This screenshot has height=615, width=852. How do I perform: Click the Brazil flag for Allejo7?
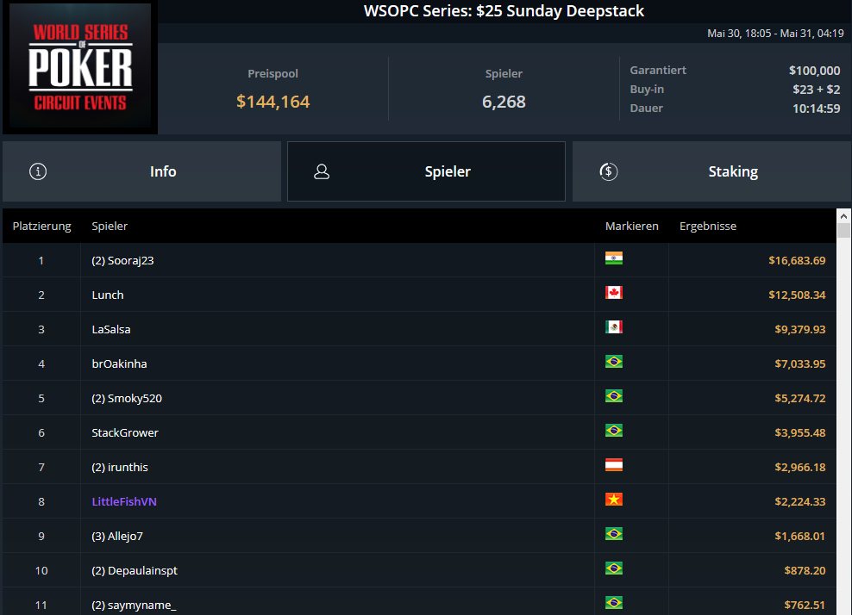click(614, 534)
